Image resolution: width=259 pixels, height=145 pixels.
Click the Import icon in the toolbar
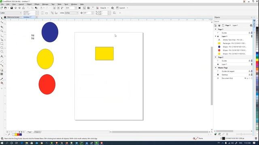(54, 8)
